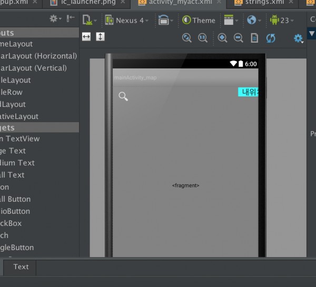Toggle expand height vertical arrow
The image size is (316, 287).
pyautogui.click(x=100, y=37)
